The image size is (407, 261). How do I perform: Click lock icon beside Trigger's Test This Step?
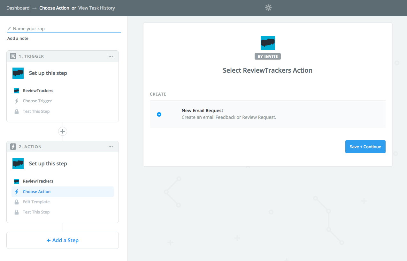point(17,111)
